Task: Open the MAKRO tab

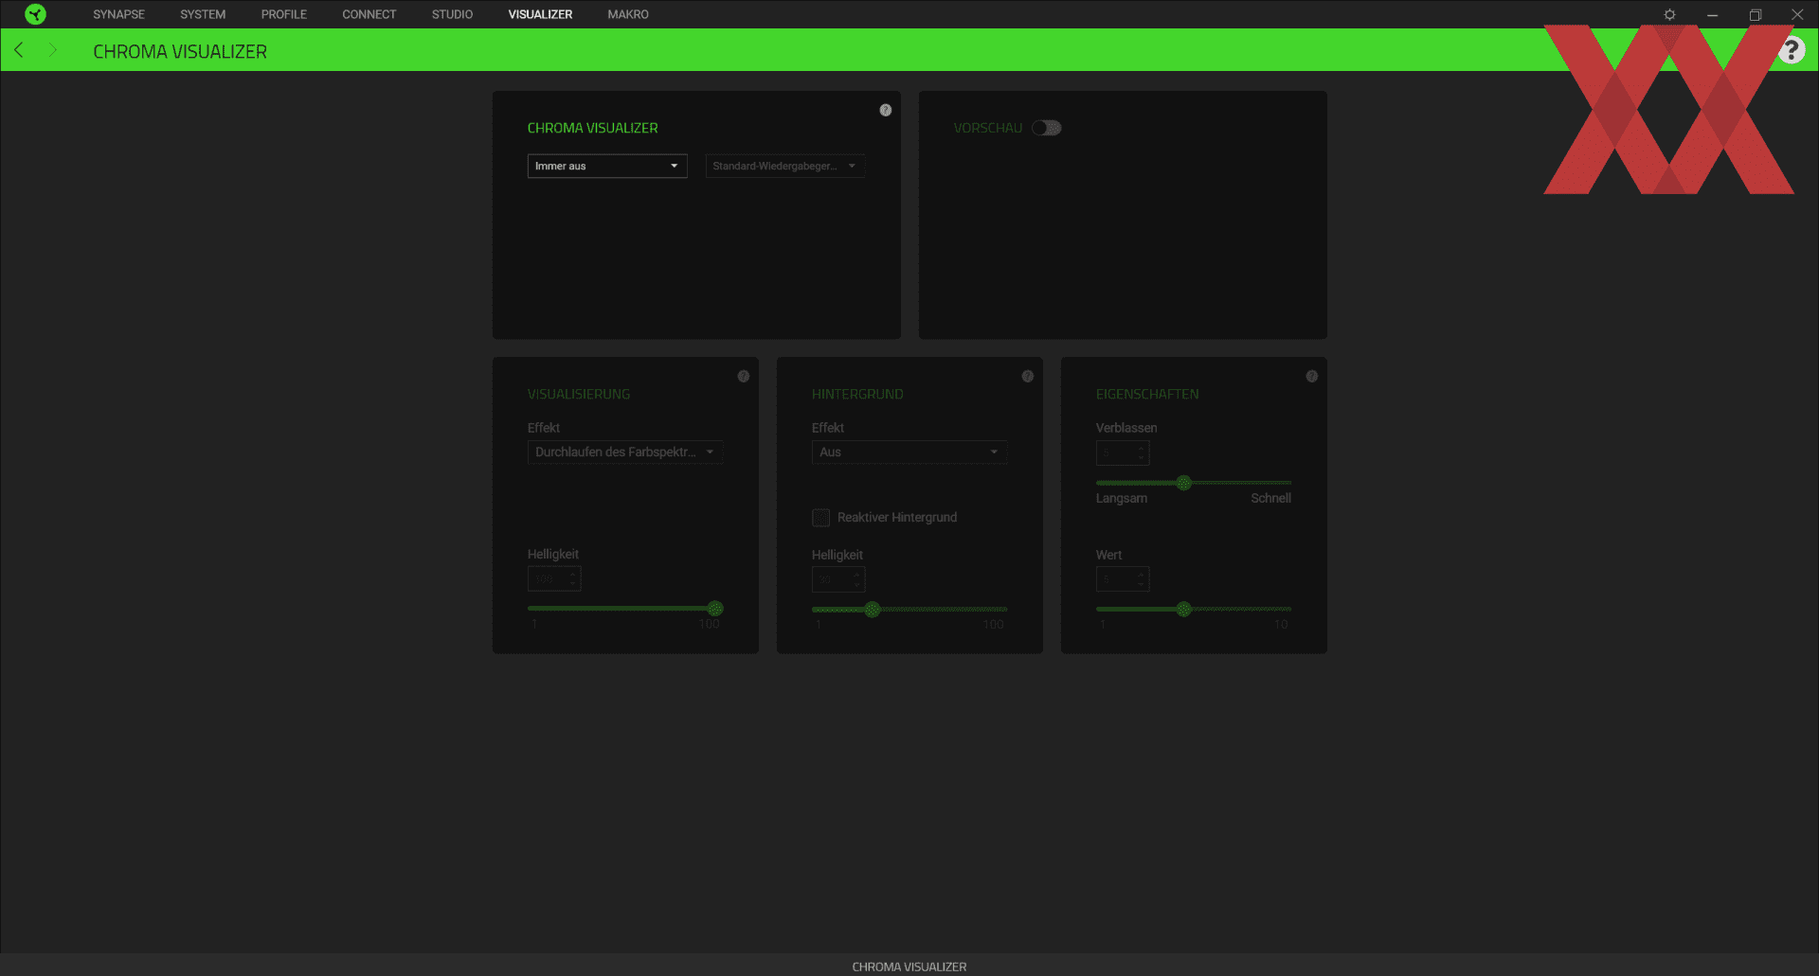Action: (628, 14)
